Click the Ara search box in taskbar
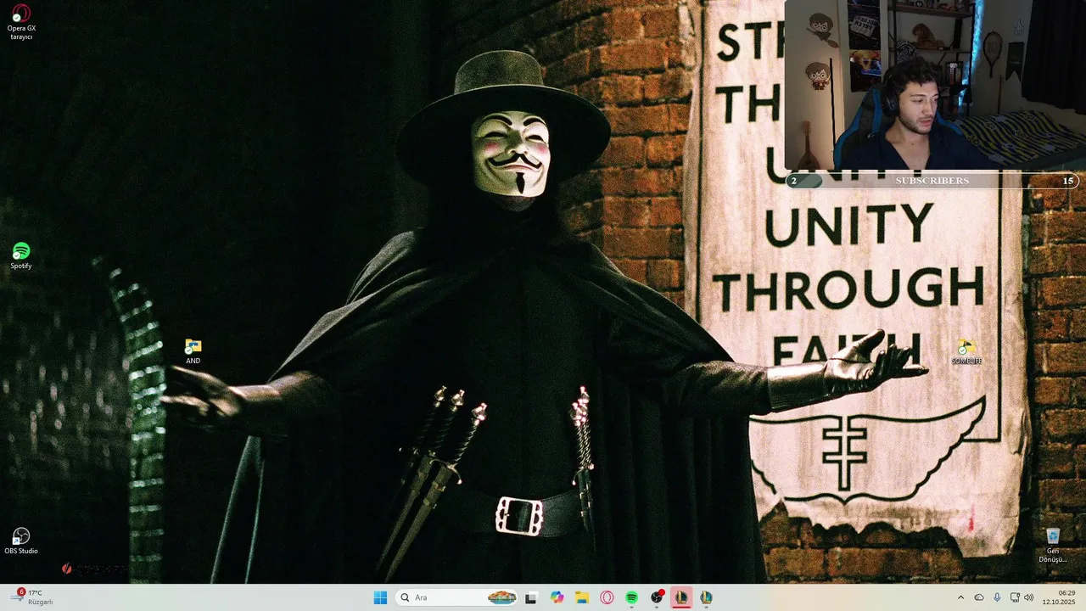1086x611 pixels. [457, 597]
